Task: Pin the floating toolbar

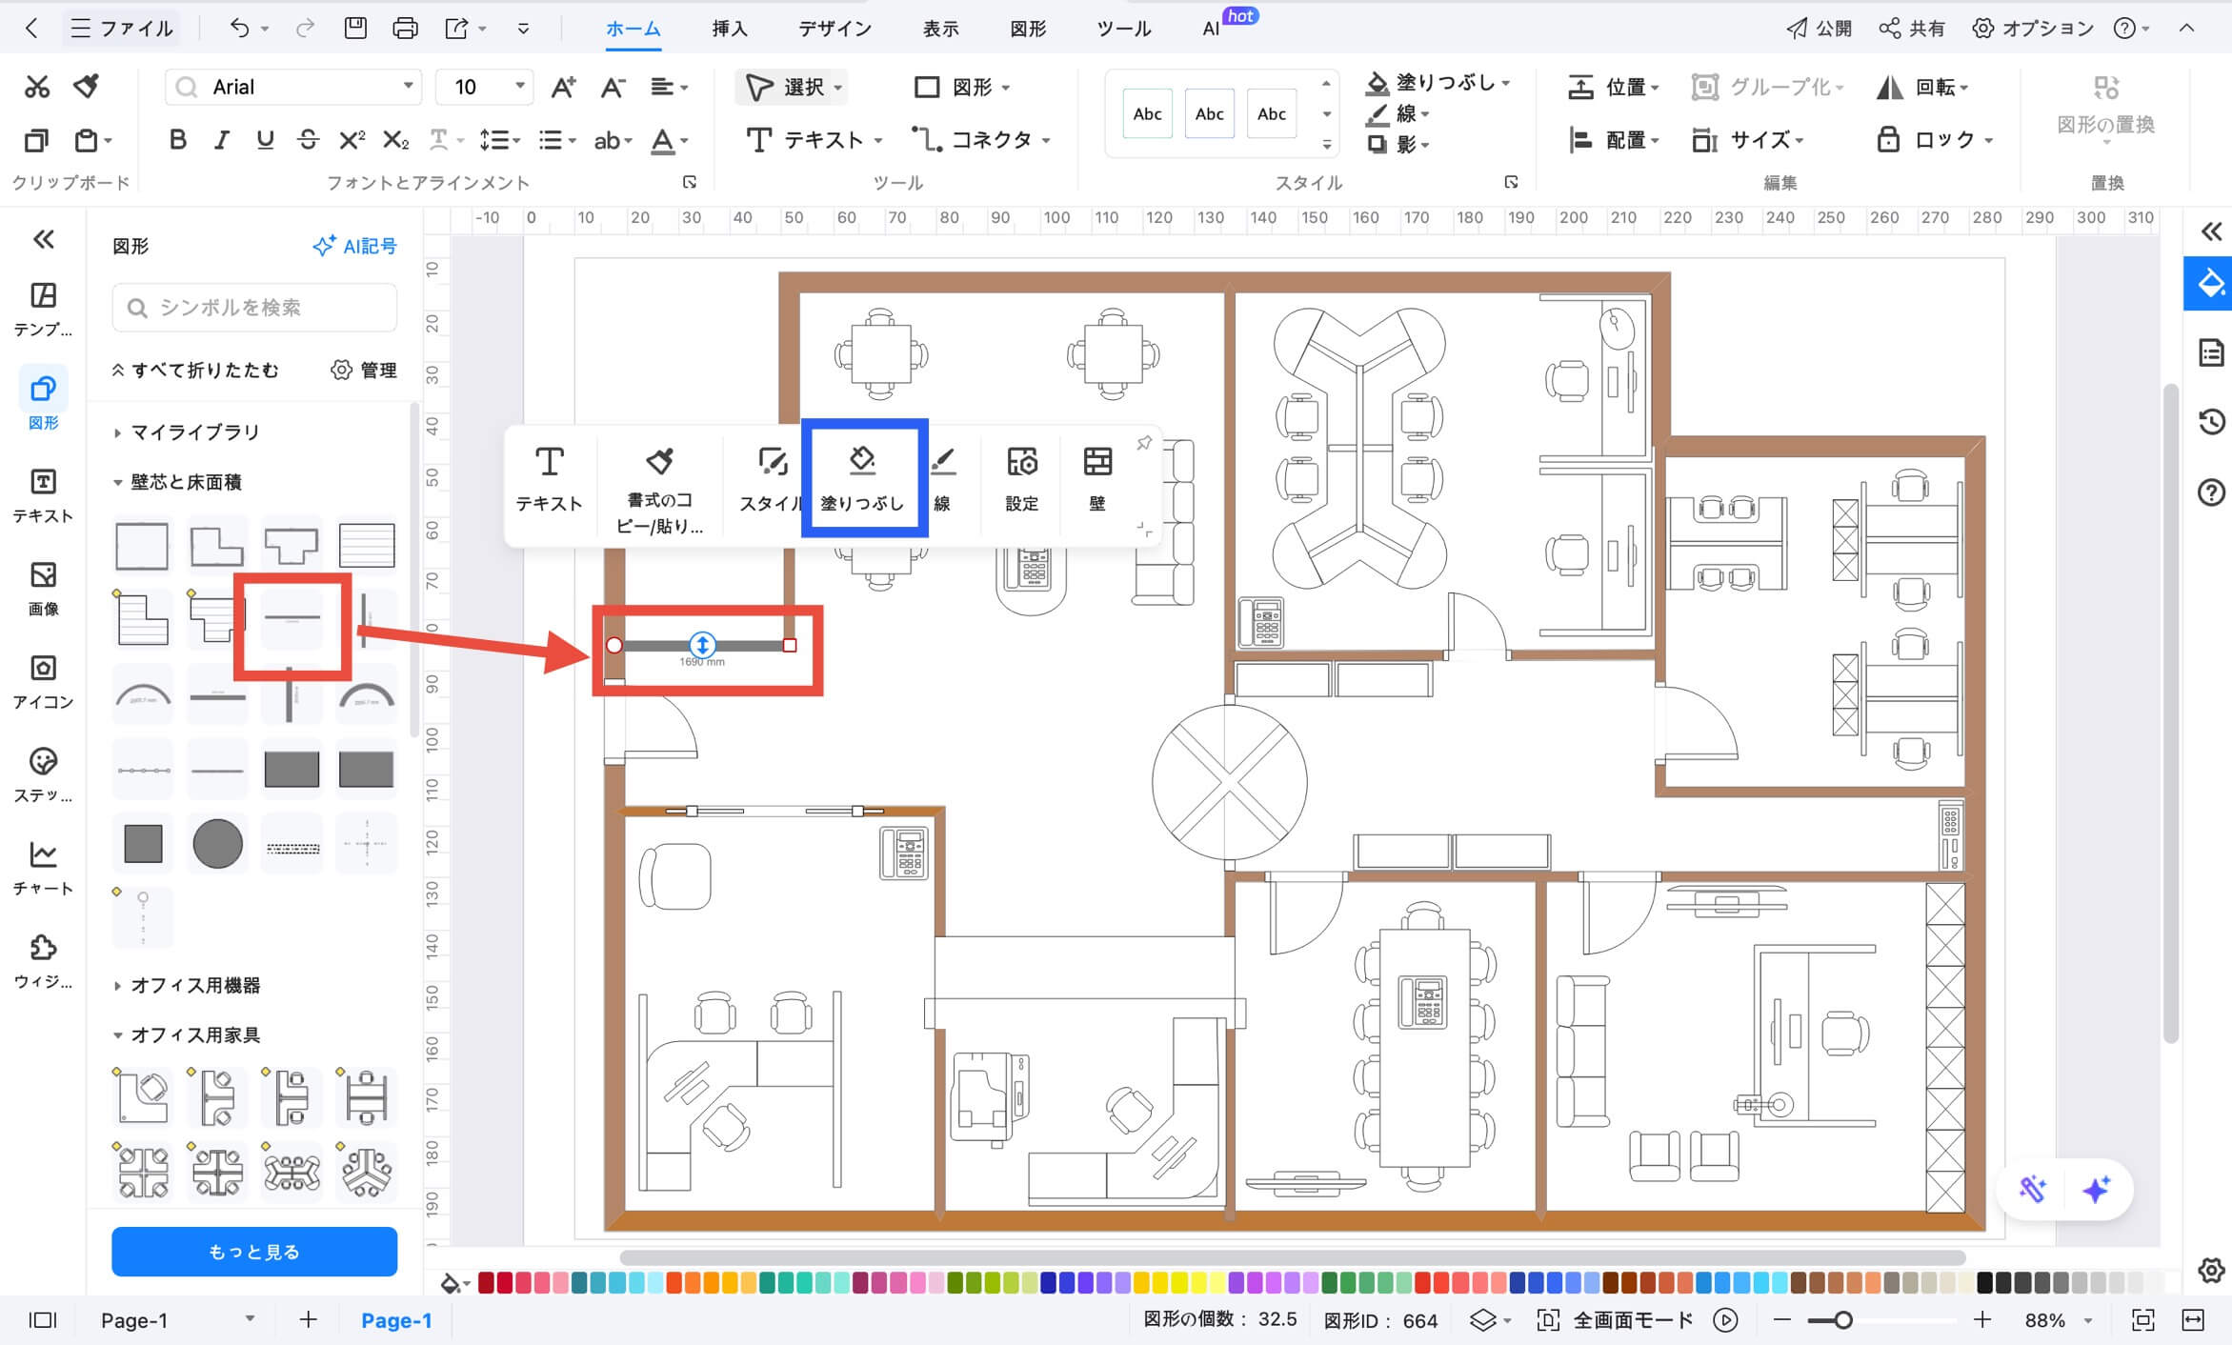Action: click(1144, 443)
